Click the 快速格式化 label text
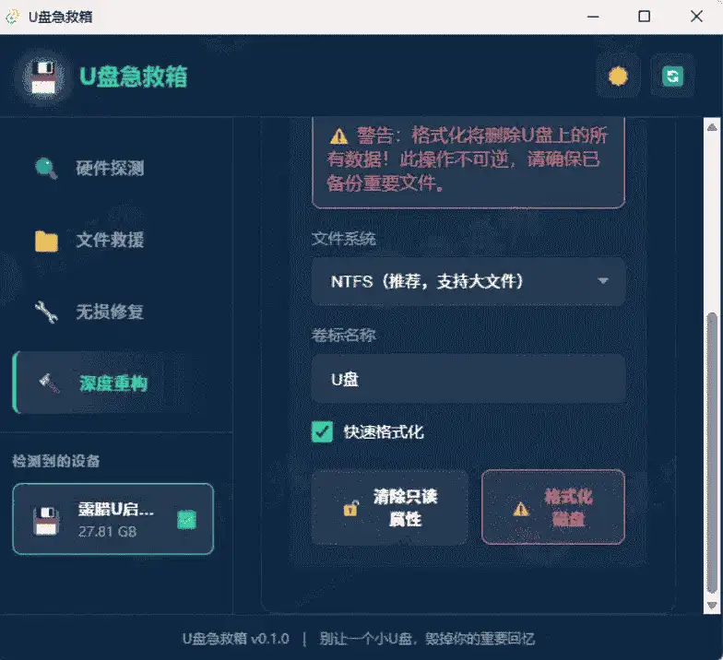 [384, 432]
